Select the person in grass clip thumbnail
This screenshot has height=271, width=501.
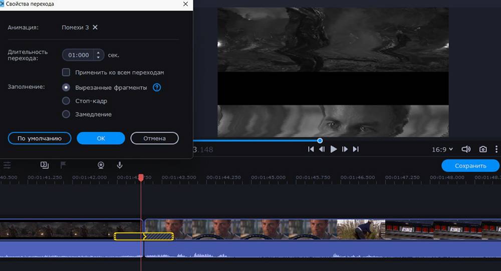361,229
